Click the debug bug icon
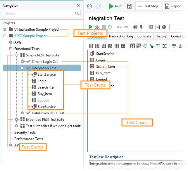Viewport: 188px width, 171px height. (97, 27)
